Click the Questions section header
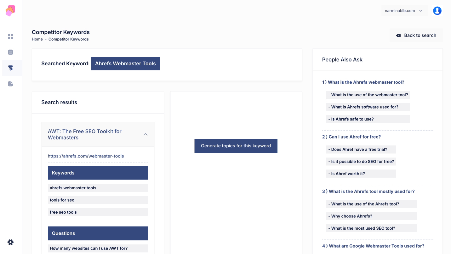Screen dimensions: 451x254 click(98, 233)
